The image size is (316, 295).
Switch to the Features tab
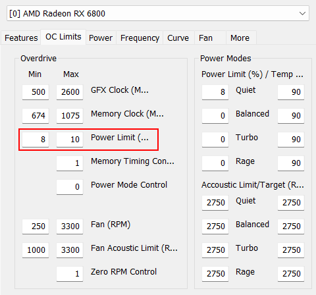[21, 38]
